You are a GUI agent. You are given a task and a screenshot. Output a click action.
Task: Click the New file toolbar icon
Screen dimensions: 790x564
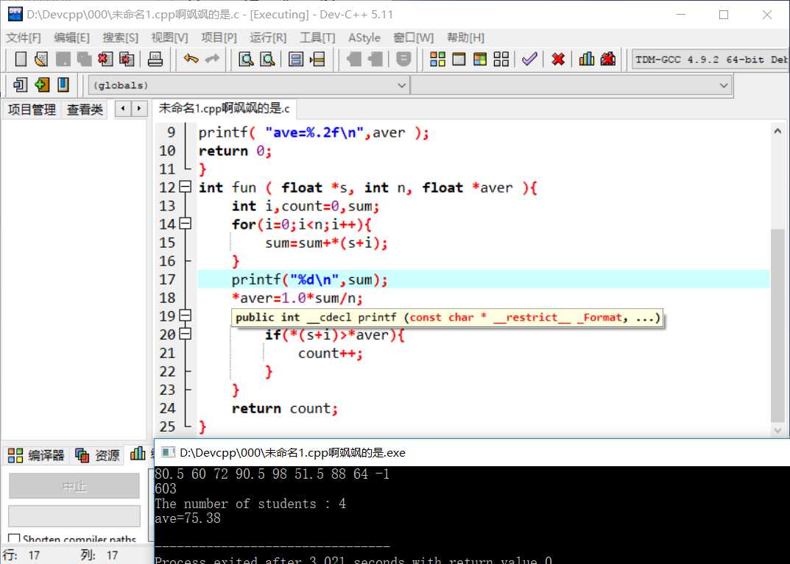tap(21, 59)
